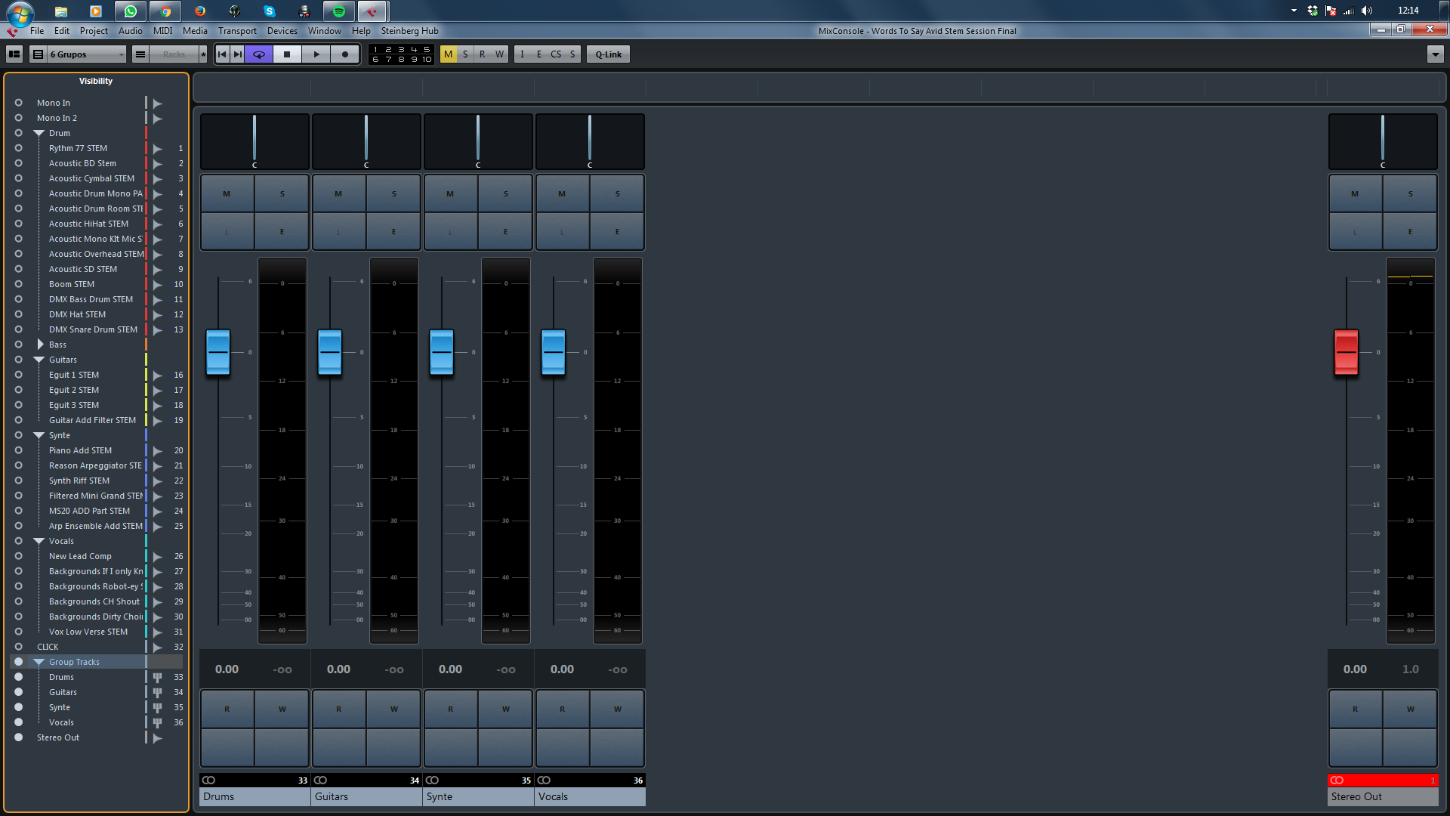Open the window layout setup icon
Viewport: 1450px width, 816px height.
coord(14,54)
